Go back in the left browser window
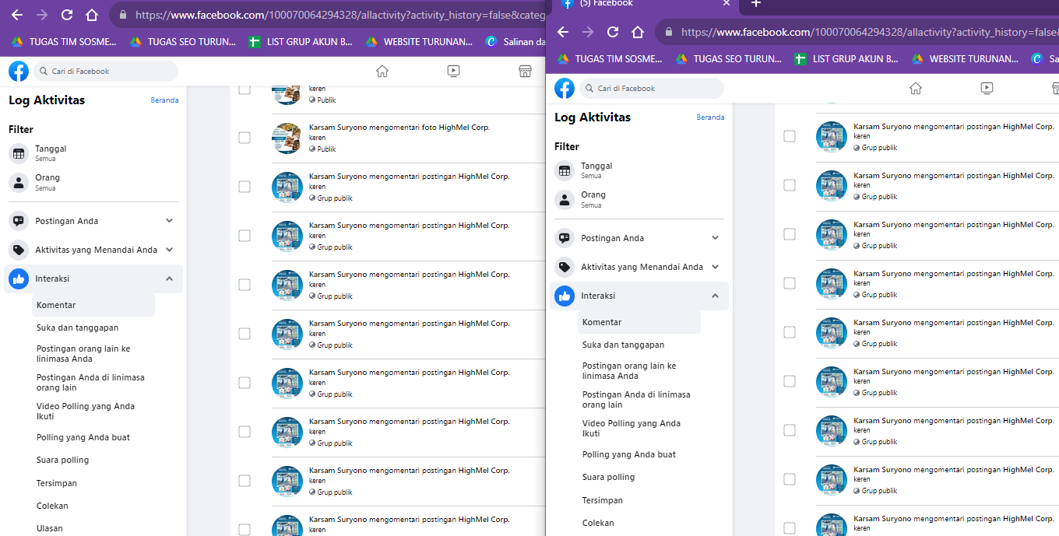This screenshot has height=536, width=1059. [17, 15]
